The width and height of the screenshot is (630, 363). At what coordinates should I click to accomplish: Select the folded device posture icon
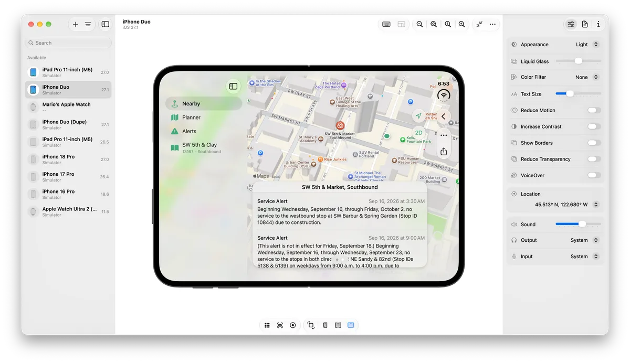325,325
